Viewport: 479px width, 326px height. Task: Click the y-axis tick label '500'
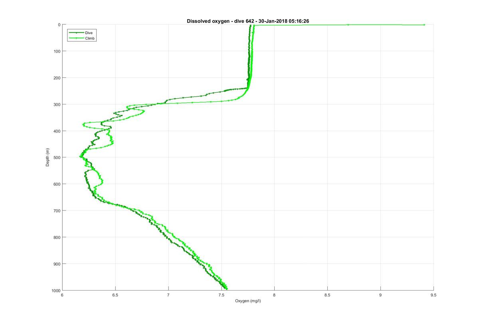coord(57,157)
